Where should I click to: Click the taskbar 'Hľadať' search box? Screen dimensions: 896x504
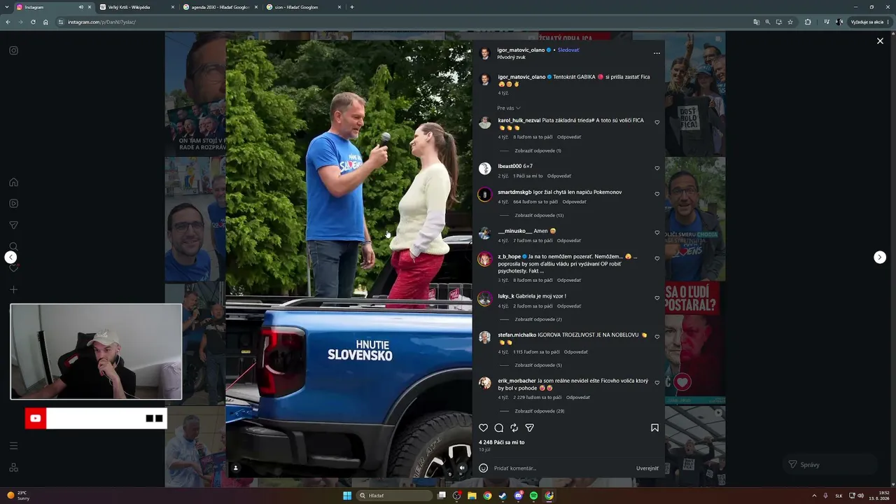[394, 496]
